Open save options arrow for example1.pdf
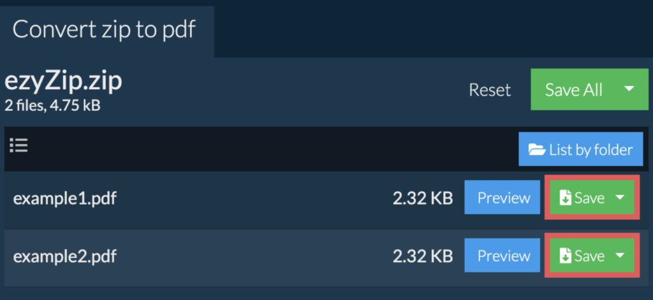The image size is (653, 300). point(620,198)
